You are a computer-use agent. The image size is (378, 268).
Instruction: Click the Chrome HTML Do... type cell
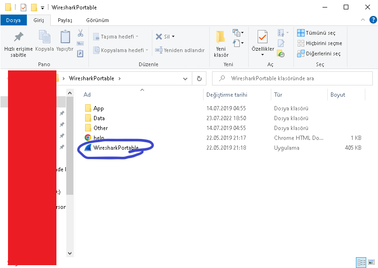coord(299,138)
